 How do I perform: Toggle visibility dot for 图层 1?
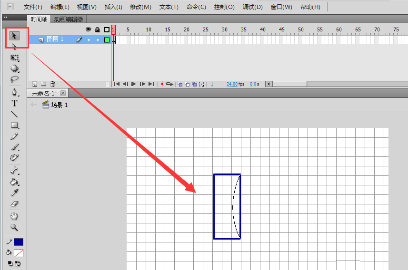pyautogui.click(x=89, y=40)
